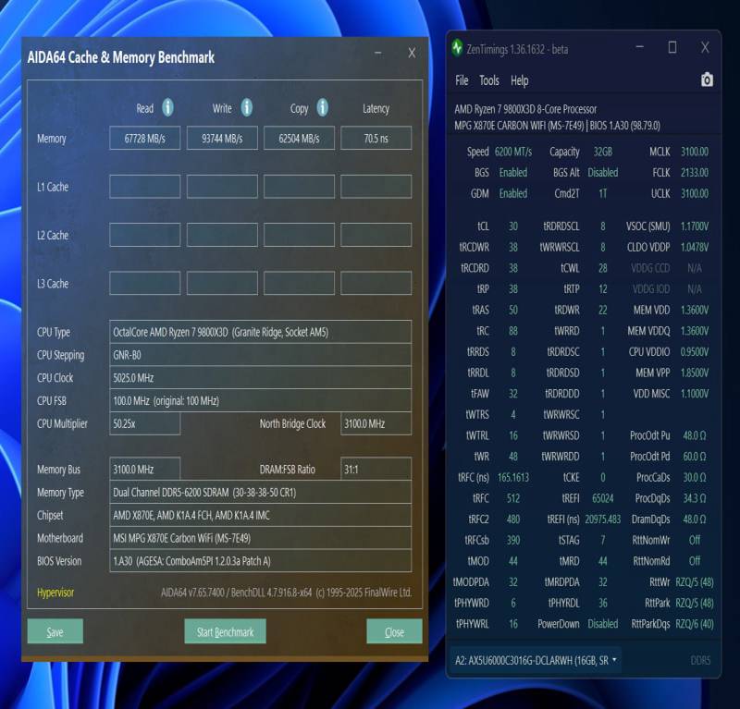Click the Write info icon
The image size is (740, 709).
247,107
